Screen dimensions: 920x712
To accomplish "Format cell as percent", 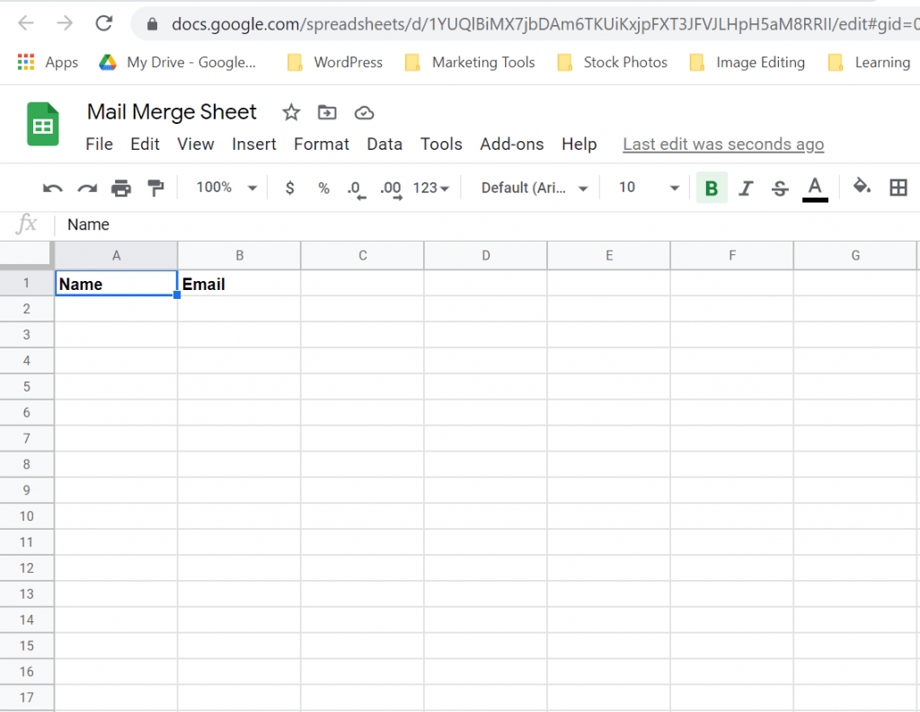I will click(x=323, y=188).
